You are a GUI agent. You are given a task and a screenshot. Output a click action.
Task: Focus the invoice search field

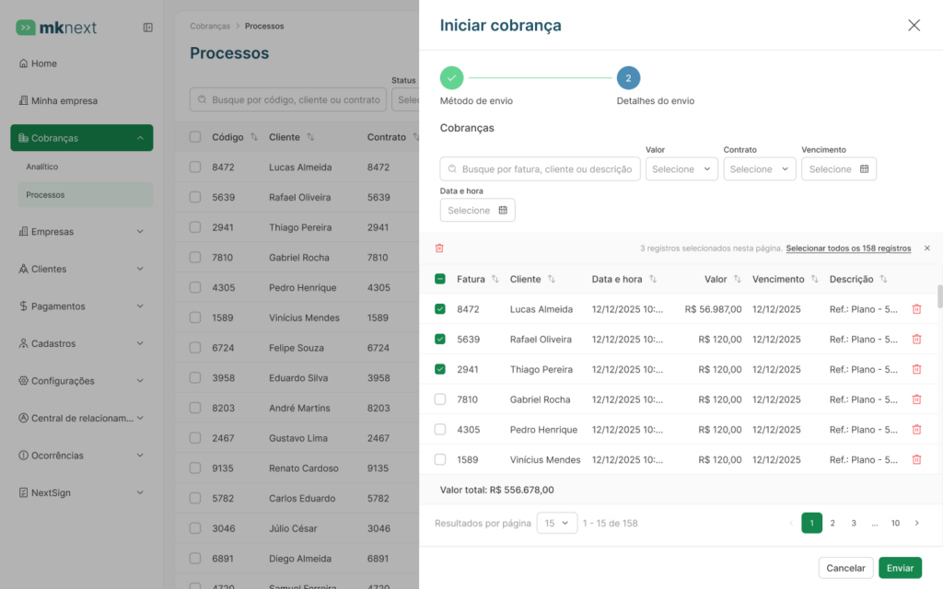[540, 169]
